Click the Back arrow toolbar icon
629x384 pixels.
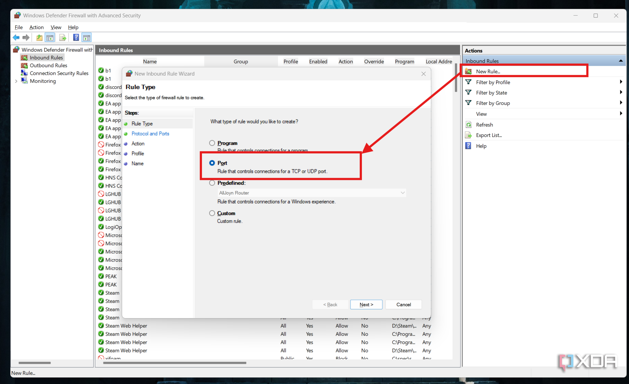click(16, 37)
